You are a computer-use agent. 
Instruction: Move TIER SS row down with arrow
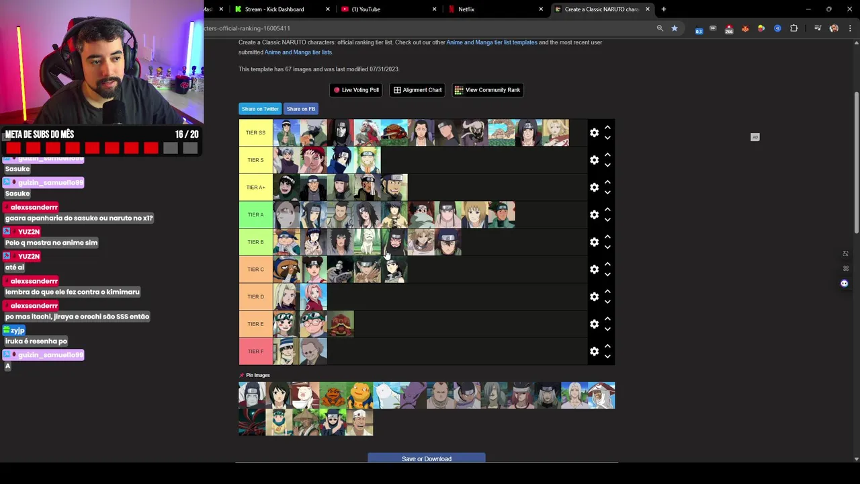point(607,138)
